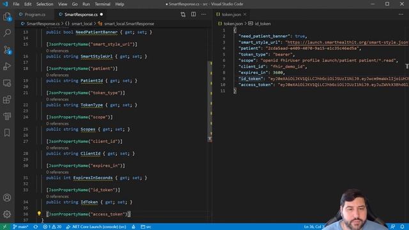Split the SmartResponse.cs editor right
This screenshot has width=409, height=230.
point(193,14)
